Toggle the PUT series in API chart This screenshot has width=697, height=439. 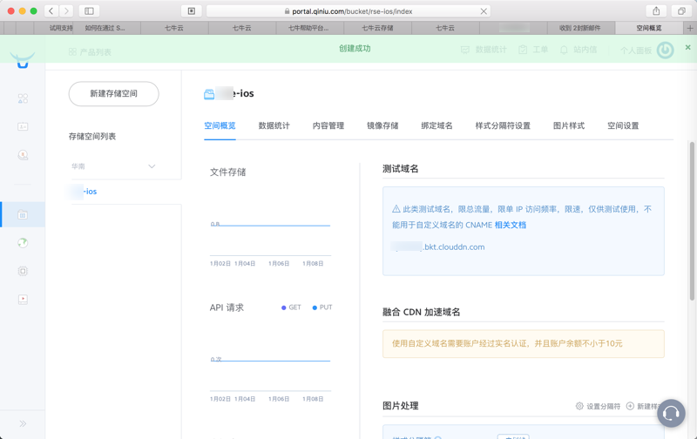click(x=321, y=307)
